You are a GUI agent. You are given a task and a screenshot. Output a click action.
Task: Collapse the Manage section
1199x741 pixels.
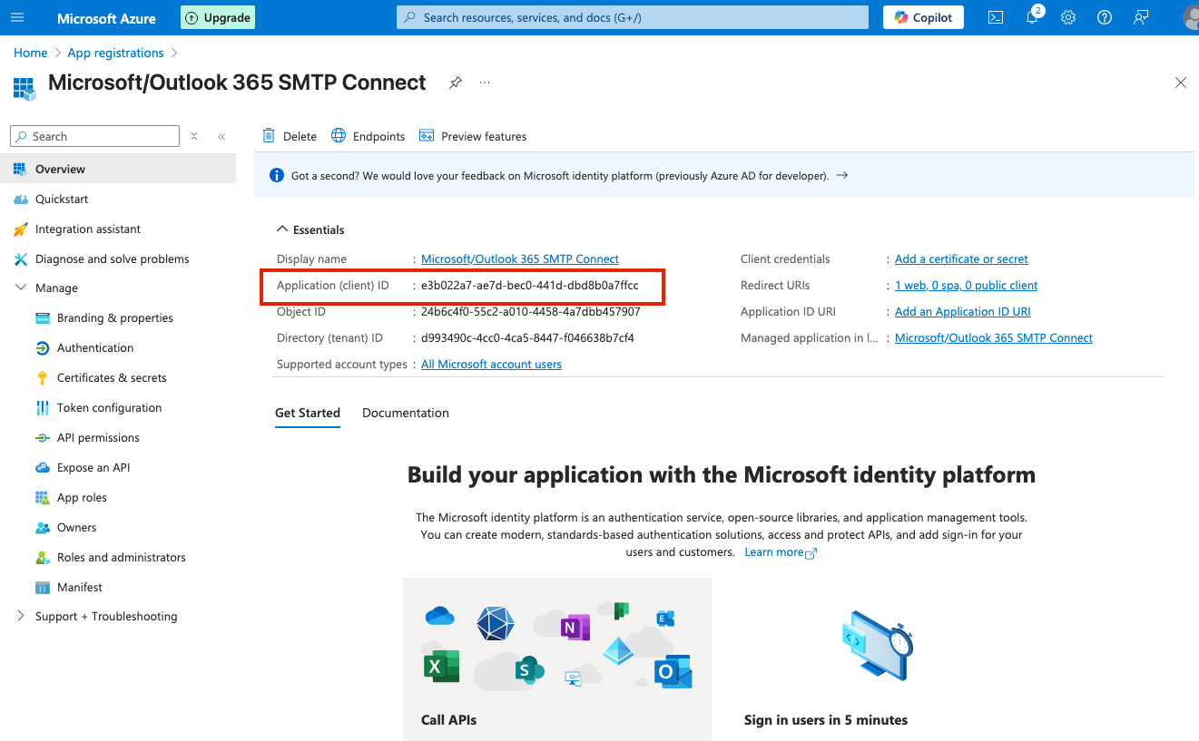pos(21,288)
